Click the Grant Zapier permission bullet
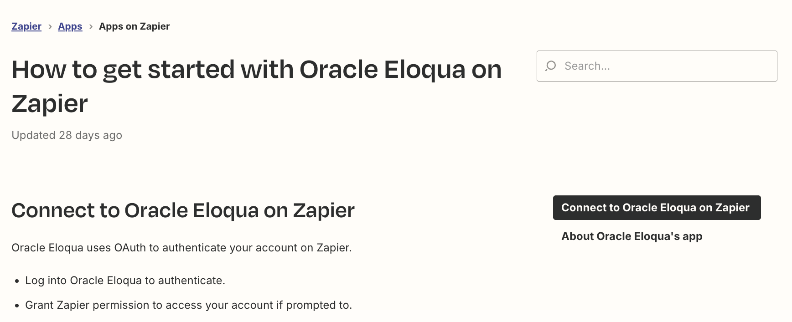Screen dimensions: 792x322 pos(188,305)
